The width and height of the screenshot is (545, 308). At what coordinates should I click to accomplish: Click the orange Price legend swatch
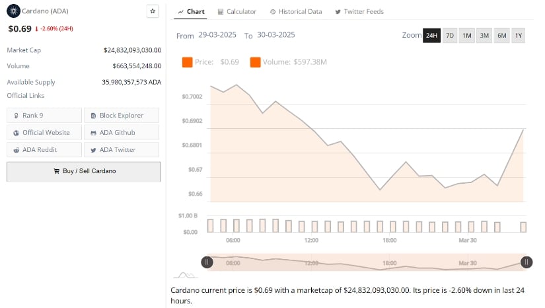tap(187, 62)
